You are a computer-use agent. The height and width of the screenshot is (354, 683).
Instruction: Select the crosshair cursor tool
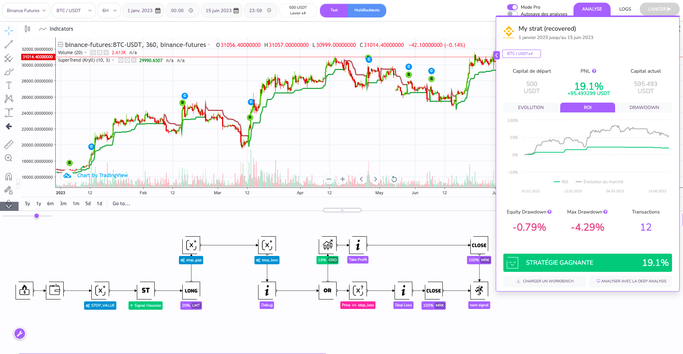tap(9, 31)
